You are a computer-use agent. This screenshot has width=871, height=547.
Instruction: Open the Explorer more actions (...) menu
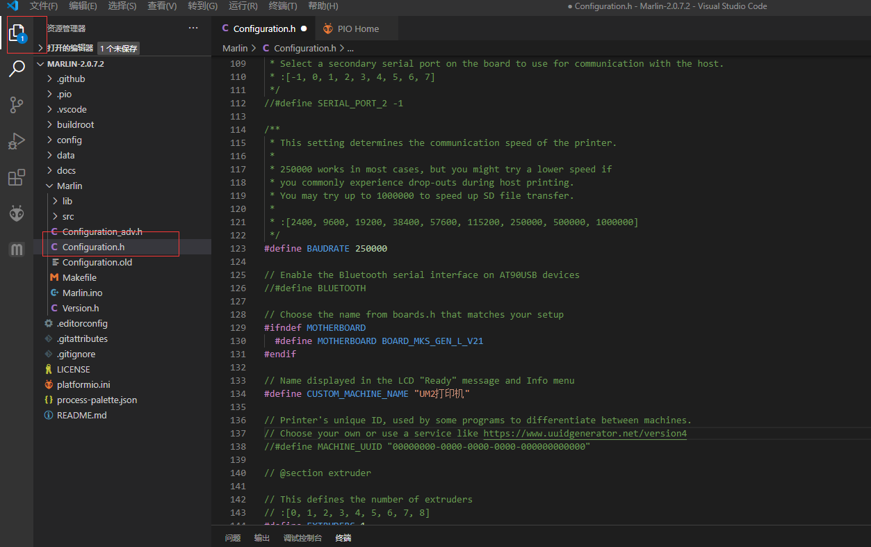(193, 27)
